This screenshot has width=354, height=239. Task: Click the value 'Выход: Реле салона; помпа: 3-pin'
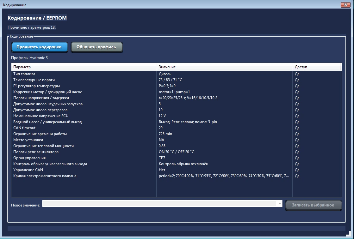[x=188, y=122]
